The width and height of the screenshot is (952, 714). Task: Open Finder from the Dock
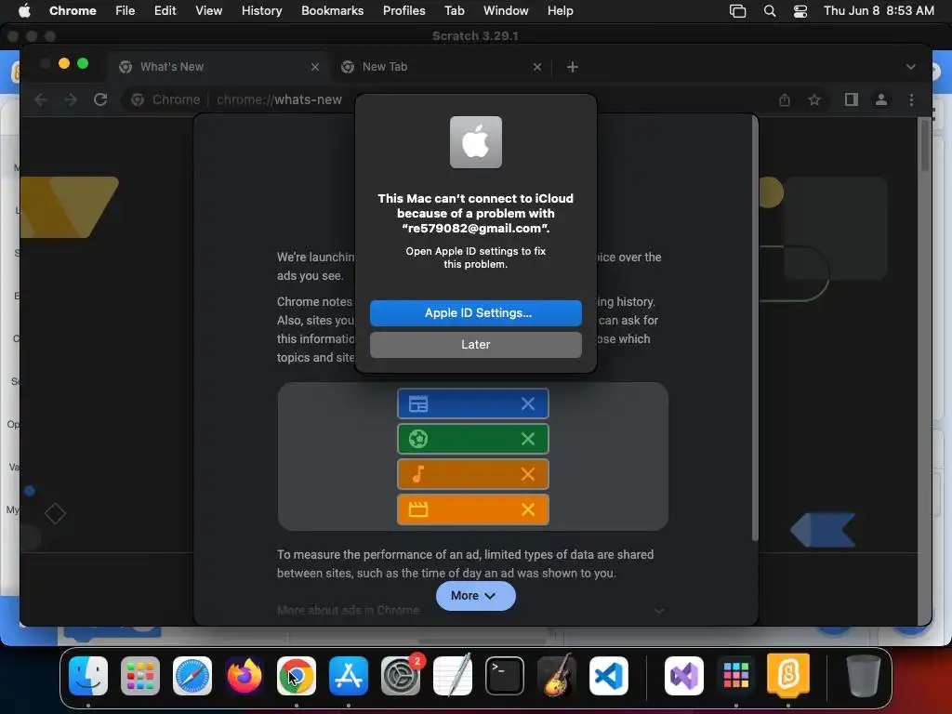(88, 676)
